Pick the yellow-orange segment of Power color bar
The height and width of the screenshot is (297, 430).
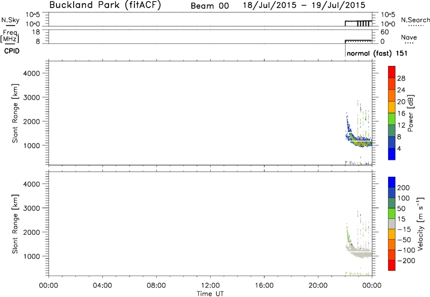pyautogui.click(x=392, y=107)
